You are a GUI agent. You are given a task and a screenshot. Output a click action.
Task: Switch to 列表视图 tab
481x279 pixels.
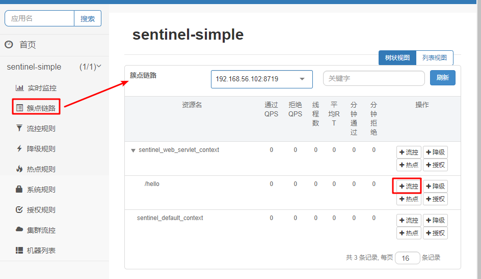coord(434,57)
